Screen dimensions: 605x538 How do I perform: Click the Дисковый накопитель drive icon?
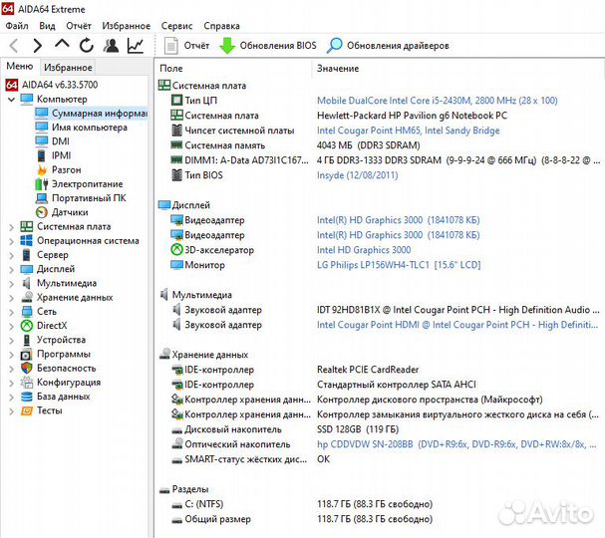click(x=176, y=430)
